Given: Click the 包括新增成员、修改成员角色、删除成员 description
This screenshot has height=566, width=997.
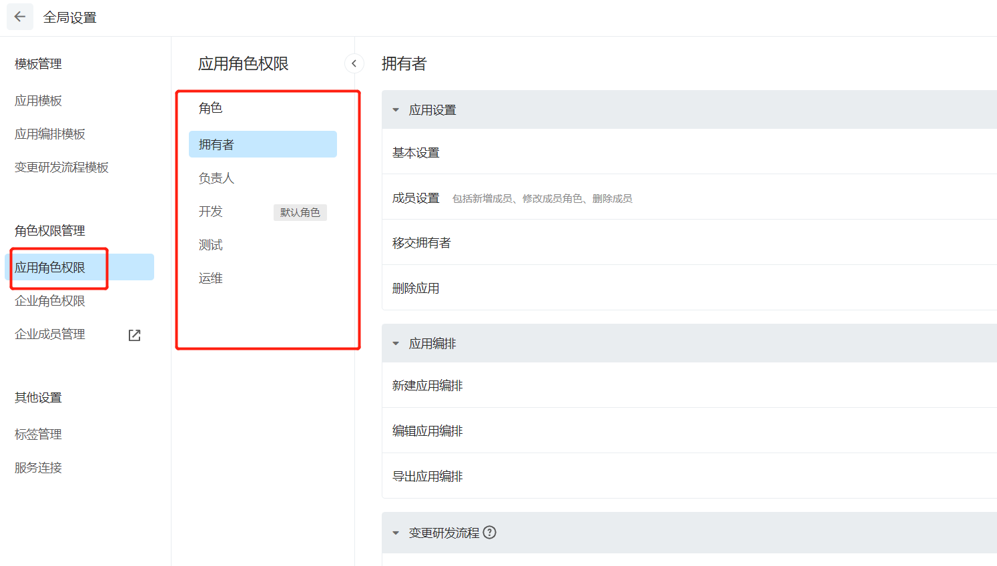Looking at the screenshot, I should (x=543, y=199).
